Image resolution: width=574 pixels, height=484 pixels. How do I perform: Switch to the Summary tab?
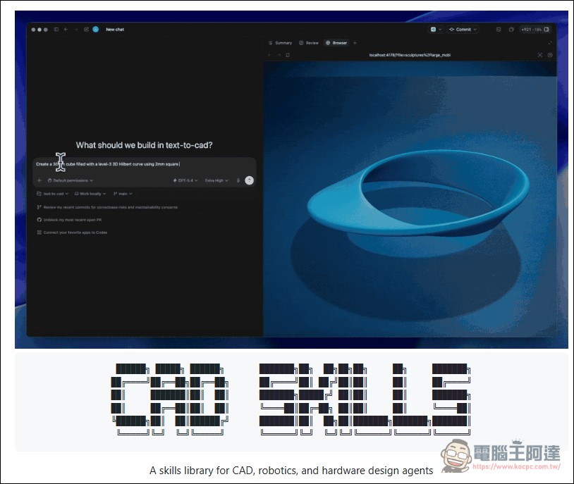pyautogui.click(x=281, y=43)
